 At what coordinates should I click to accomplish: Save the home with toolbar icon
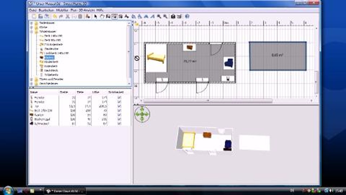47,17
